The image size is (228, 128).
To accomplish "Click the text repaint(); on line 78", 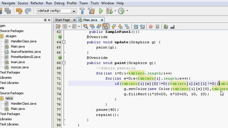I will pos(107,115).
